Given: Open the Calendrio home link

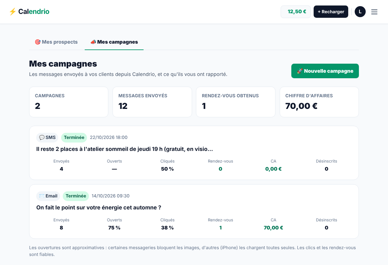Looking at the screenshot, I should pos(29,12).
